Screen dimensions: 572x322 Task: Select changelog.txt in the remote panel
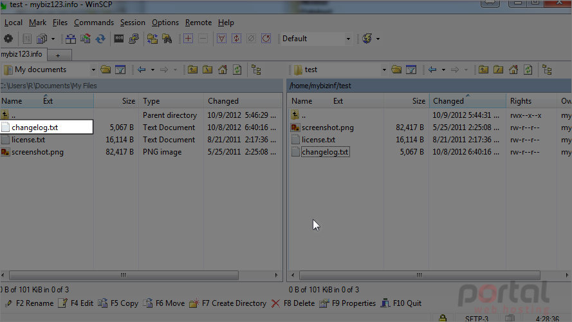[325, 152]
